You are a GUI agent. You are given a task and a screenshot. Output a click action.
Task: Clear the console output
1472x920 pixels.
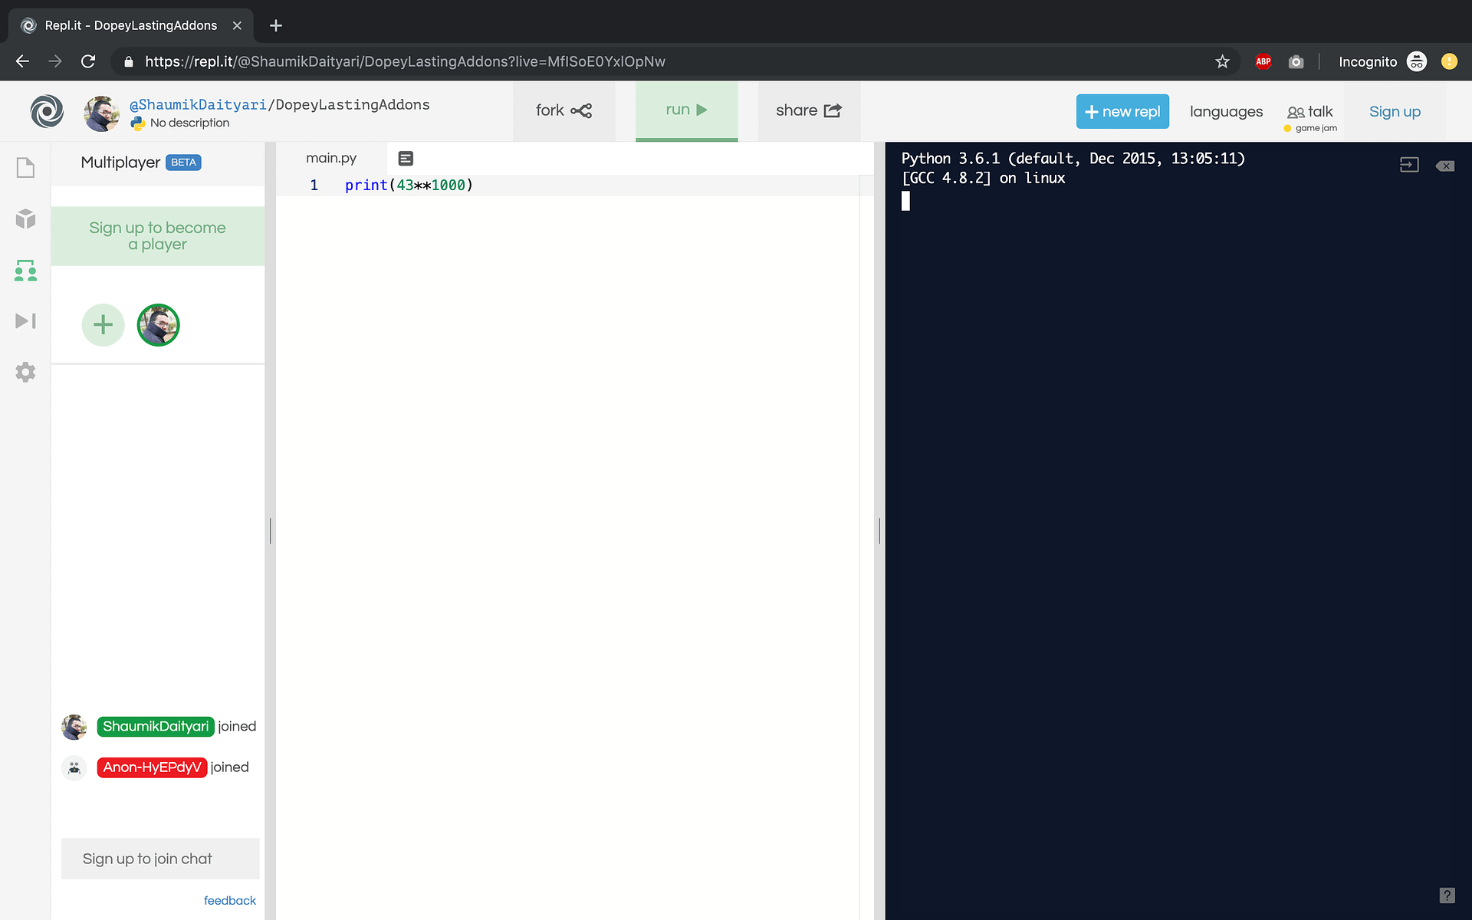(1445, 166)
